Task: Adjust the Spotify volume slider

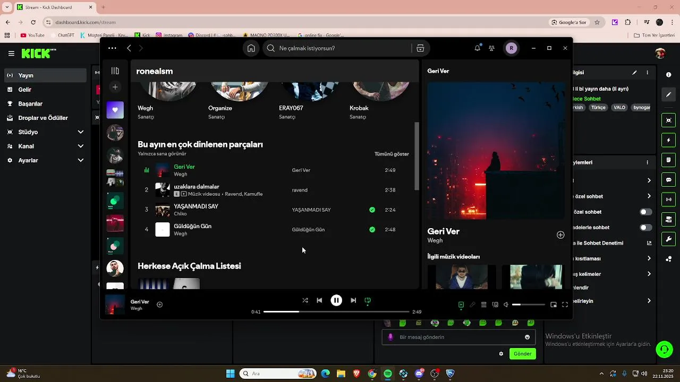Action: pos(529,305)
